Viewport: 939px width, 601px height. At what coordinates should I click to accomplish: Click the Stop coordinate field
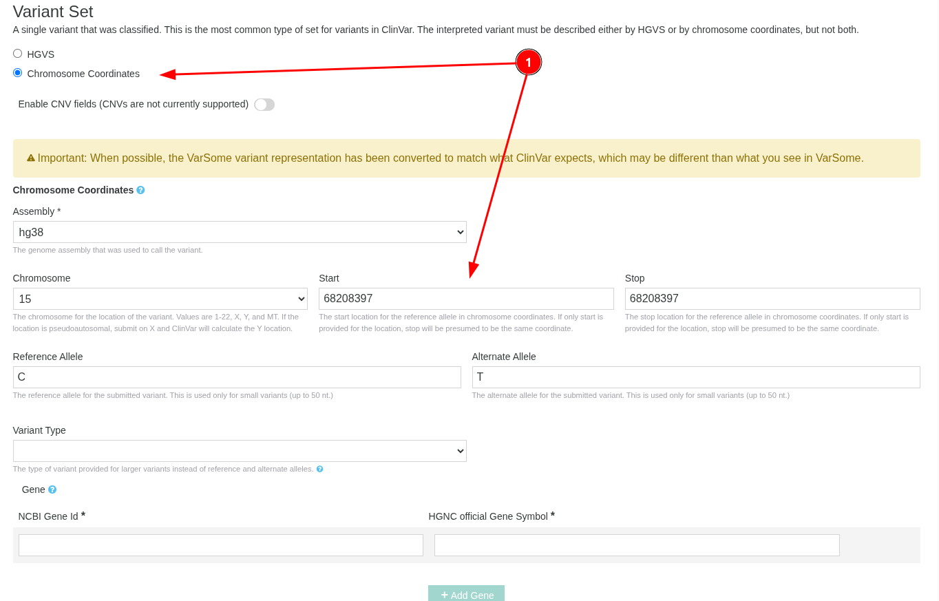coord(772,299)
